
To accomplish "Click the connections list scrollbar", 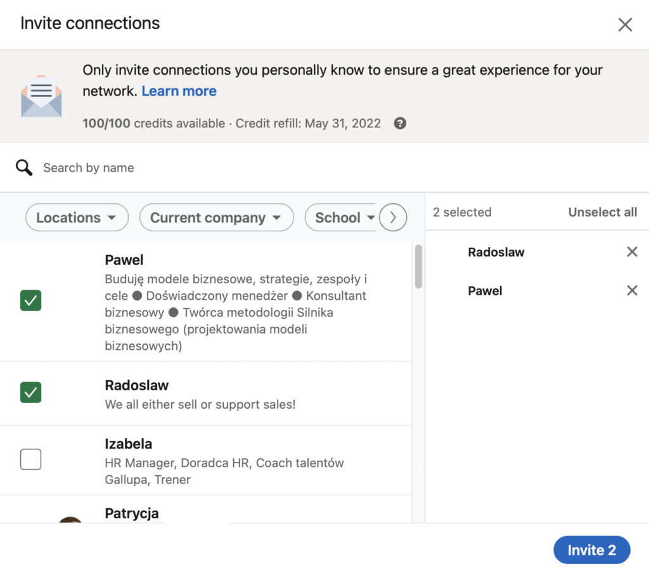I will pos(418,267).
